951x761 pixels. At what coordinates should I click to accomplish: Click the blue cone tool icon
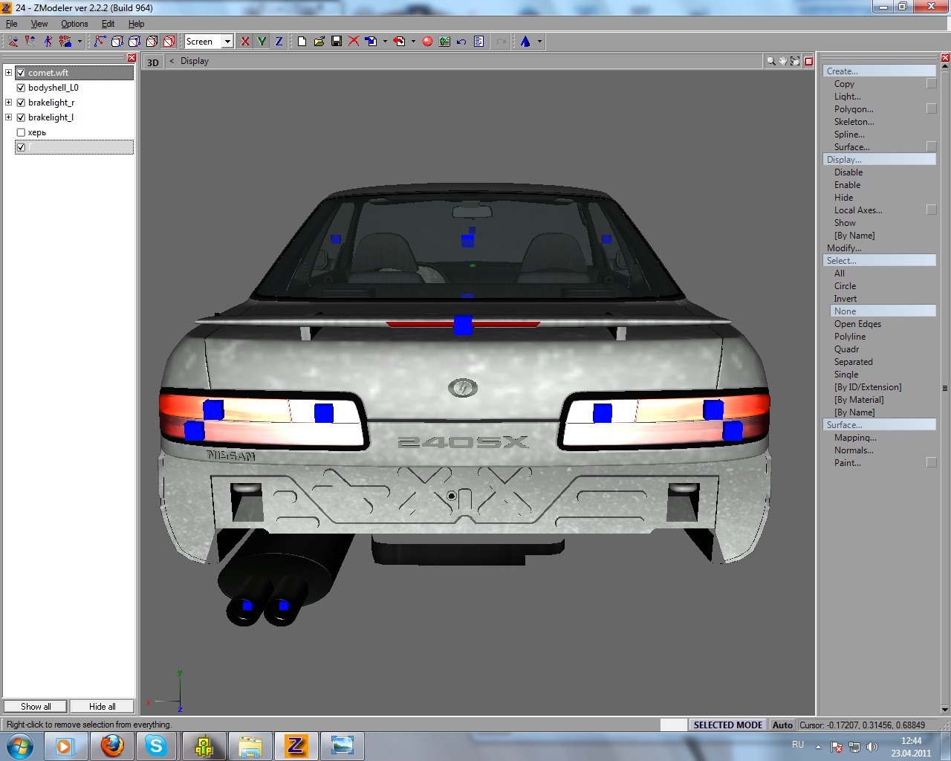coord(525,42)
